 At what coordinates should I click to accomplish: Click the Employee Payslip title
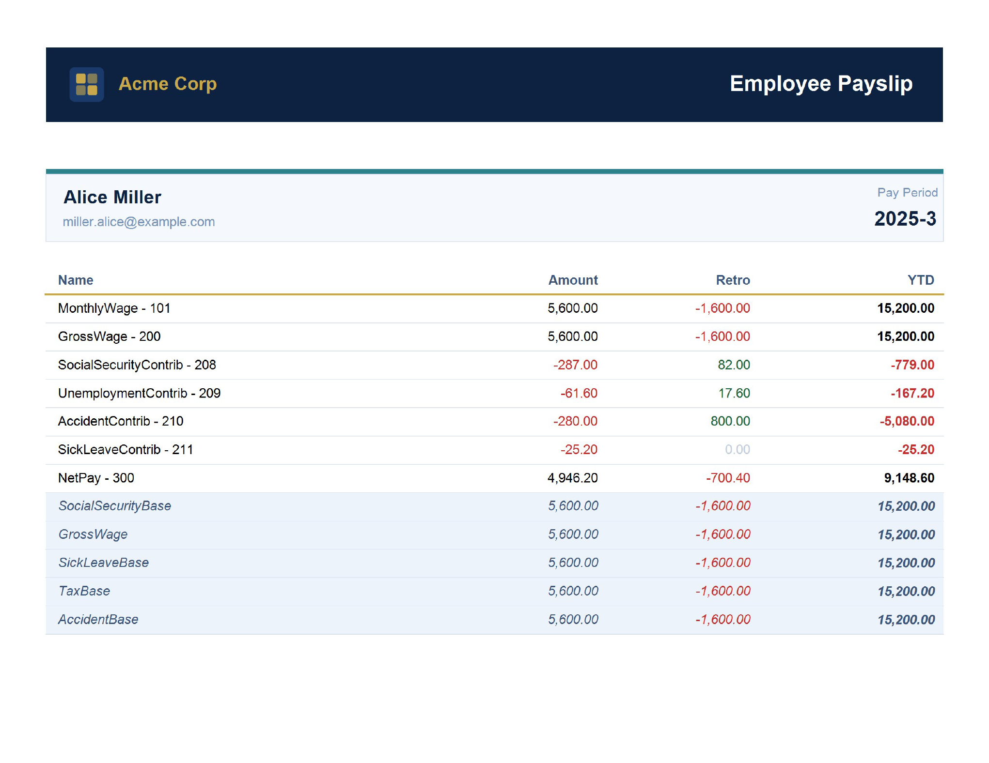click(x=821, y=84)
